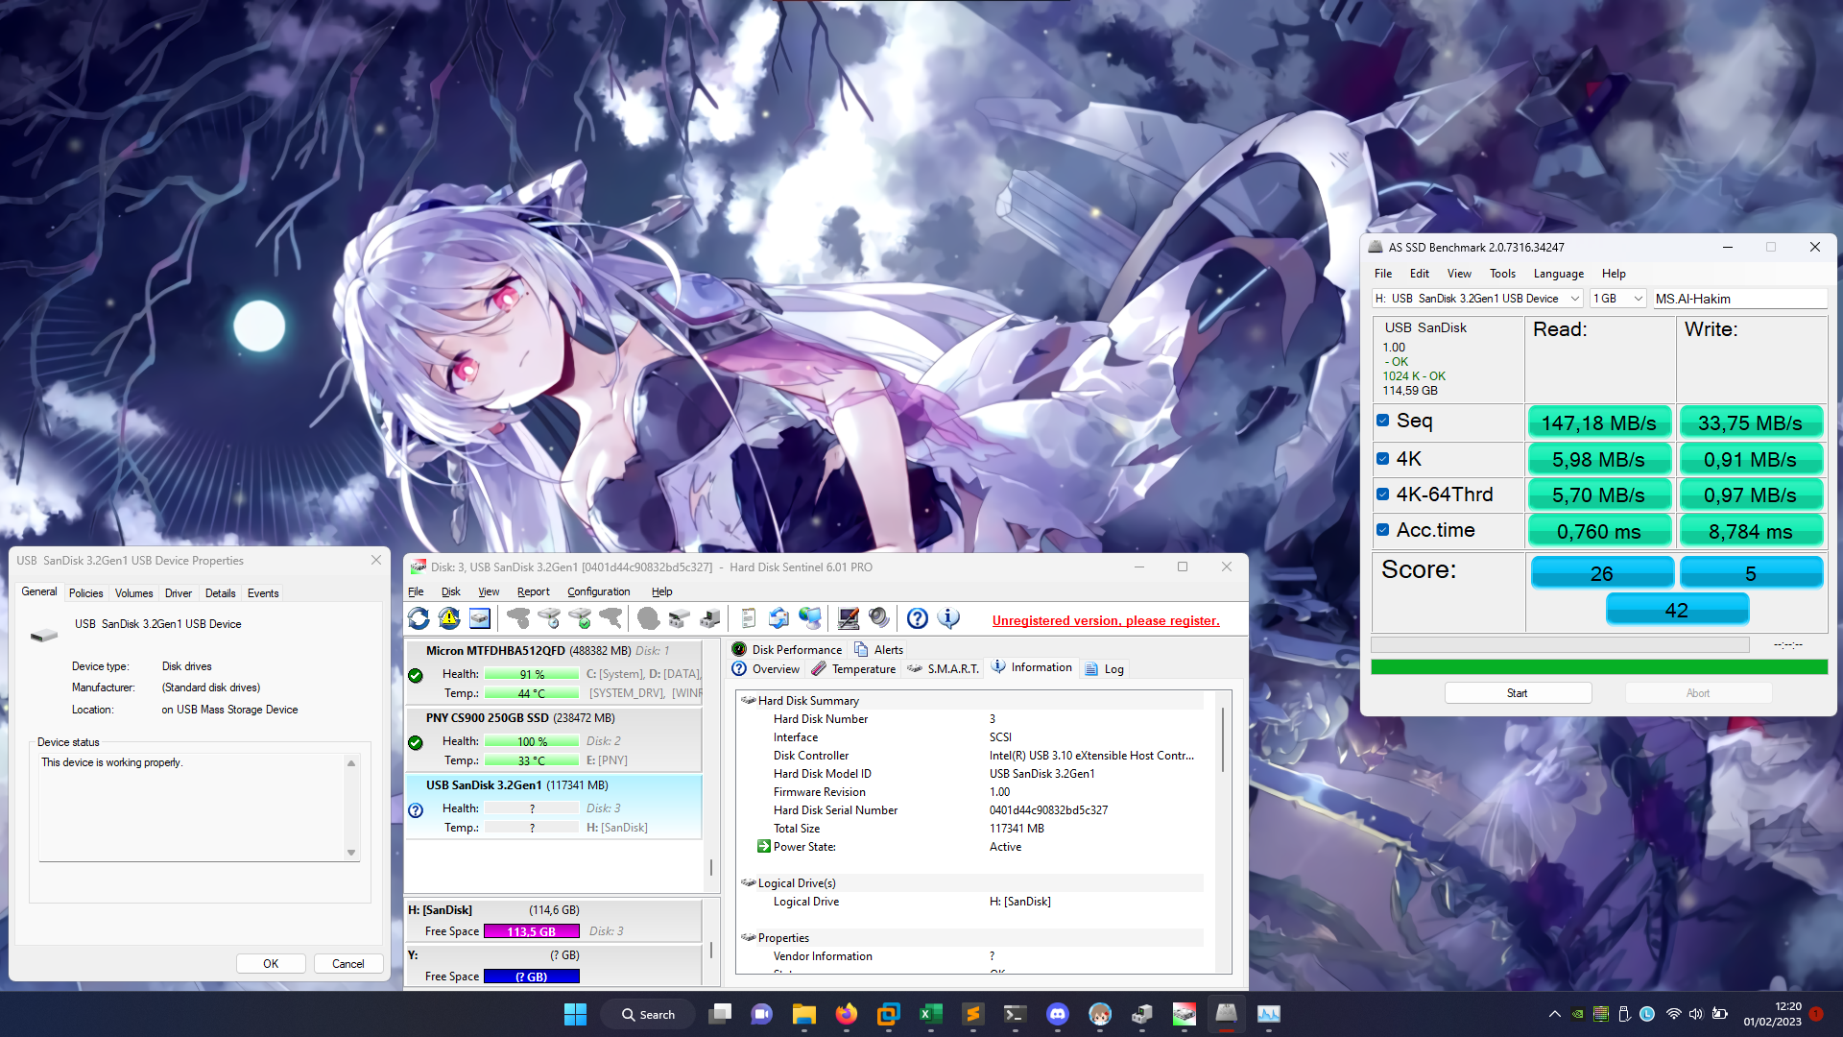Click the Seq read result 147,18 MB/s

click(1599, 422)
